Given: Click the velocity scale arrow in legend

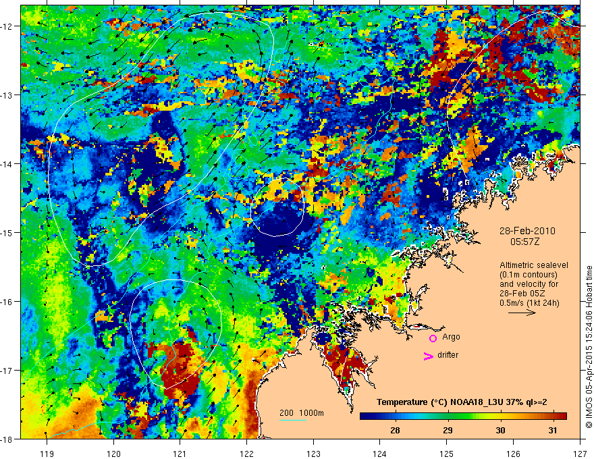Looking at the screenshot, I should click(522, 313).
